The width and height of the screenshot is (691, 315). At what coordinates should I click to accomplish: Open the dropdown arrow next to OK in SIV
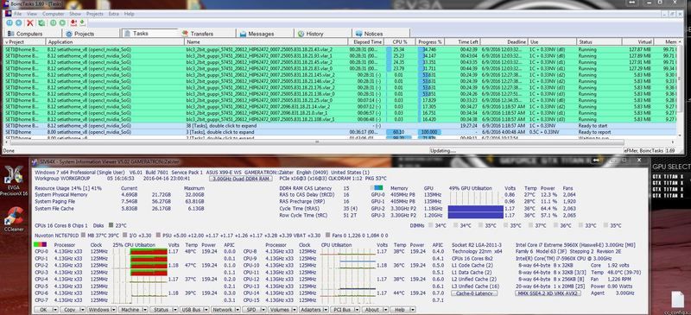pos(55,310)
